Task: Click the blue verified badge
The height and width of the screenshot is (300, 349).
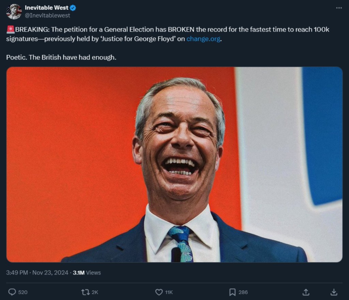Action: click(73, 8)
